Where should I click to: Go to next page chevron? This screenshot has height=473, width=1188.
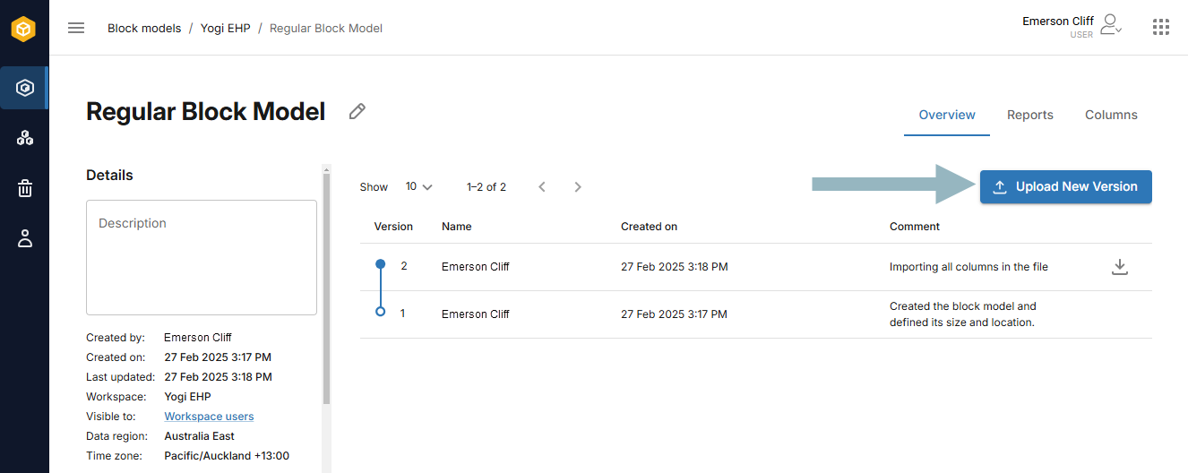(x=578, y=187)
